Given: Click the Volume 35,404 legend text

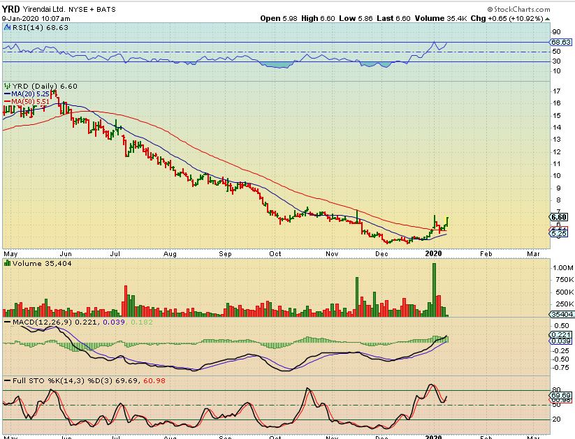Looking at the screenshot, I should coord(42,264).
